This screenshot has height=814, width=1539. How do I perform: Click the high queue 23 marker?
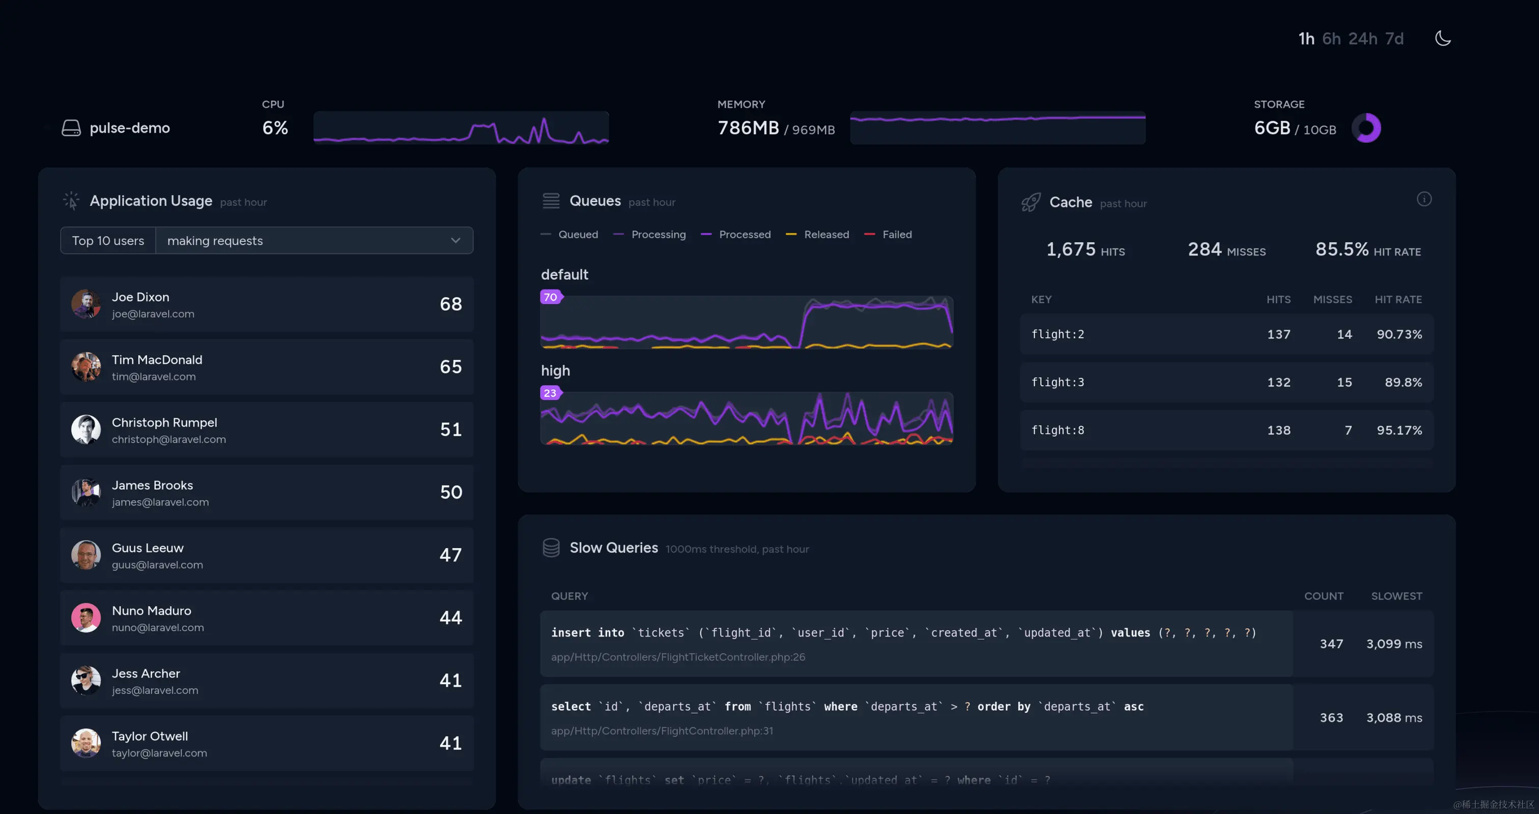pos(550,393)
